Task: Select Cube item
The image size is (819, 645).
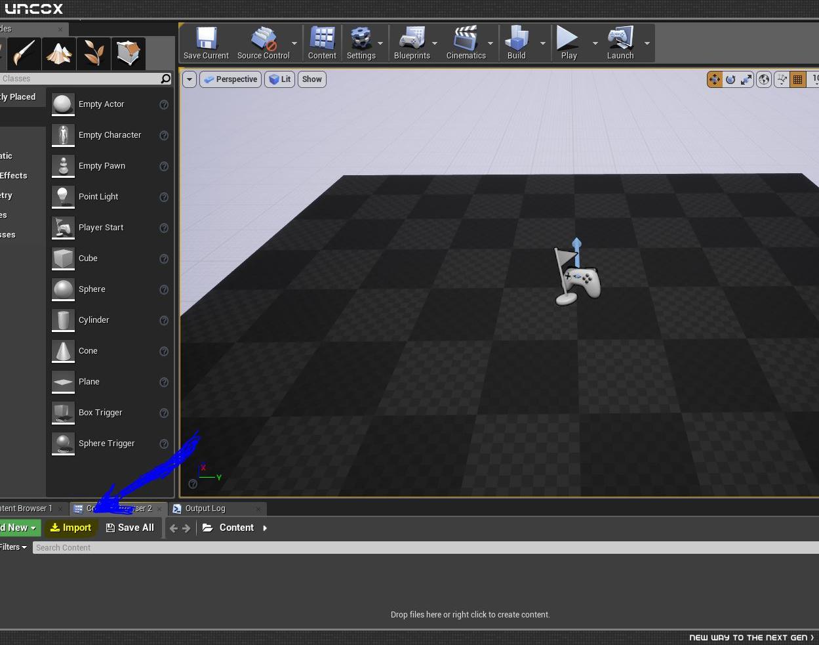Action: click(110, 259)
